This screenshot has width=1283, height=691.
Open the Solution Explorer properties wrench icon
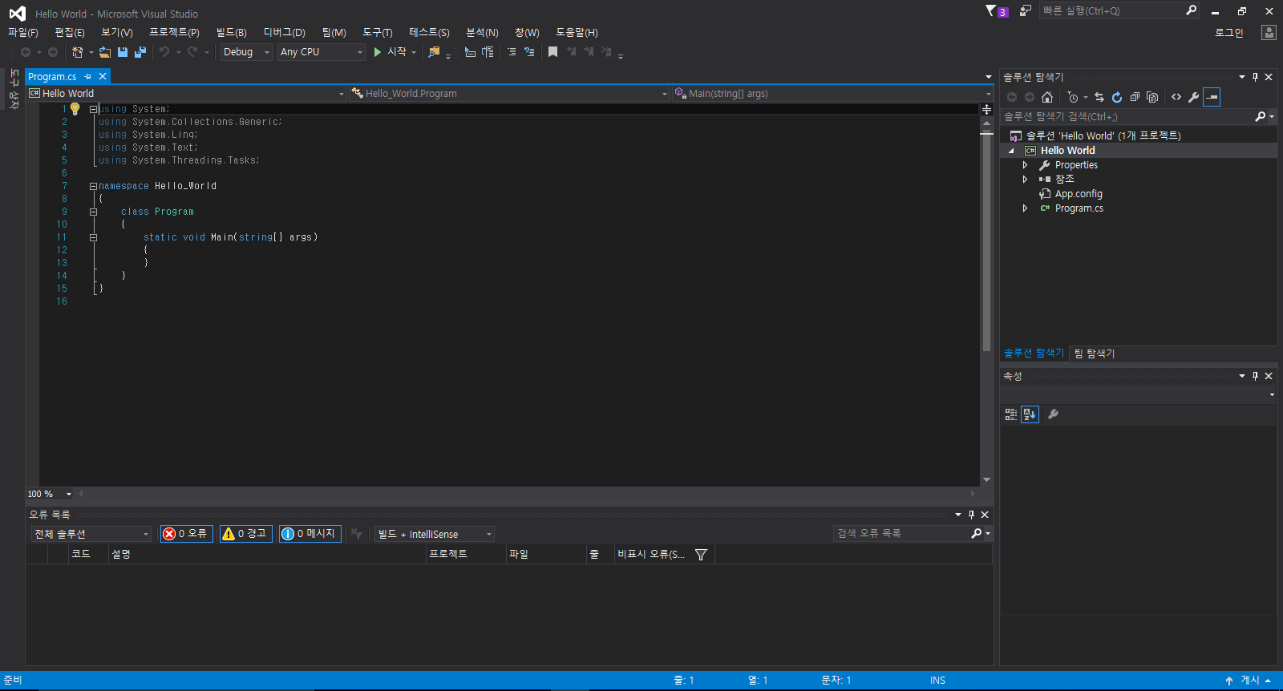click(x=1194, y=97)
